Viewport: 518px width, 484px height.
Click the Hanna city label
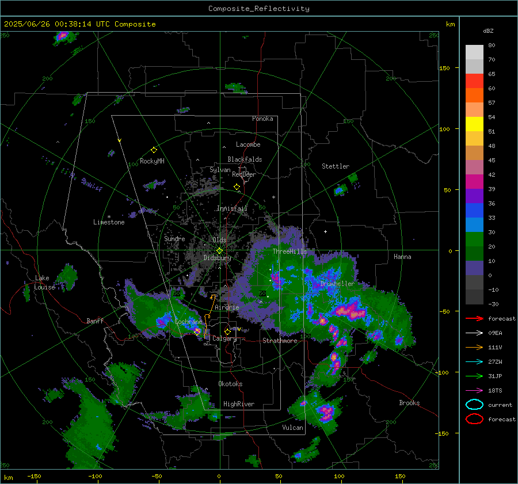tap(402, 257)
